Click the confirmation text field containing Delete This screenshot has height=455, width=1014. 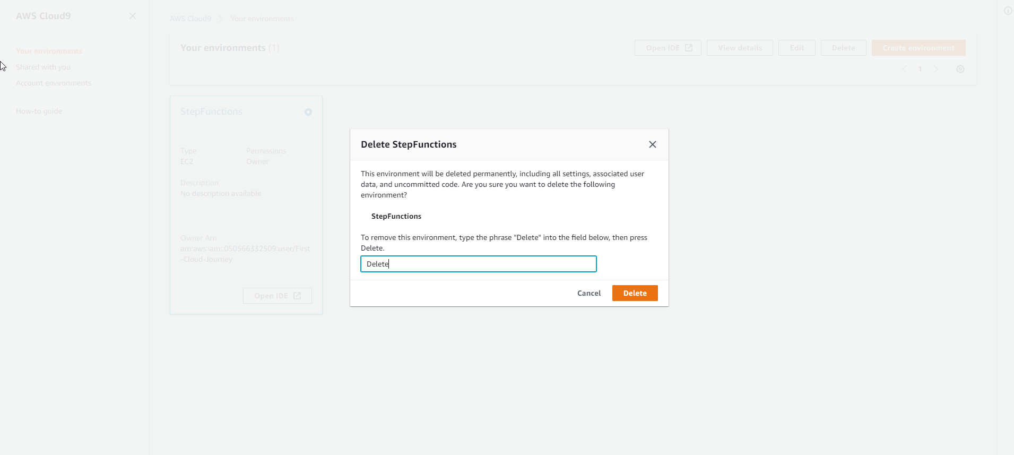pos(479,264)
